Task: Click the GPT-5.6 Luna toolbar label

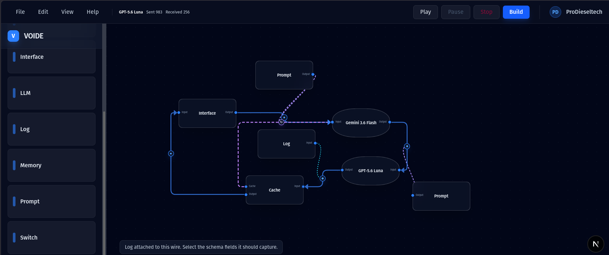Action: tap(131, 12)
